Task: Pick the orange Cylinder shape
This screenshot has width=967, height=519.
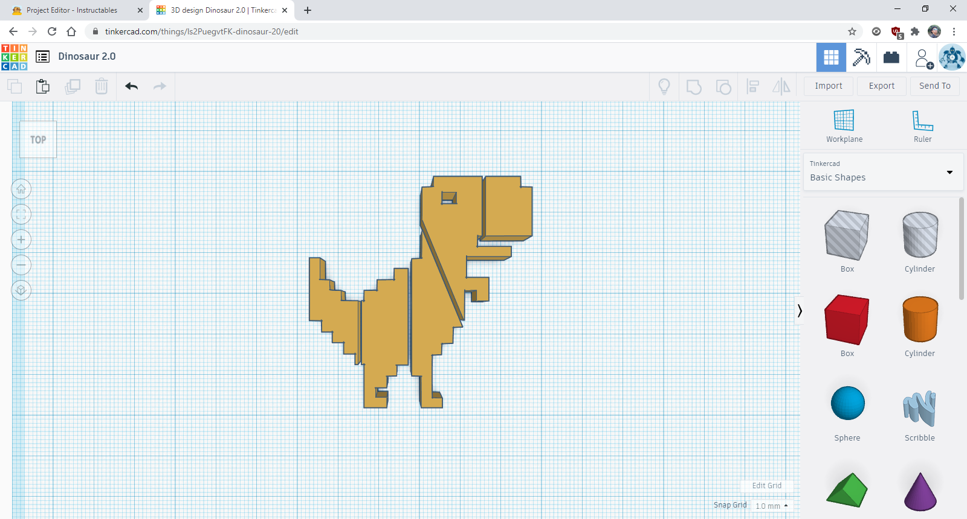Action: [x=920, y=320]
